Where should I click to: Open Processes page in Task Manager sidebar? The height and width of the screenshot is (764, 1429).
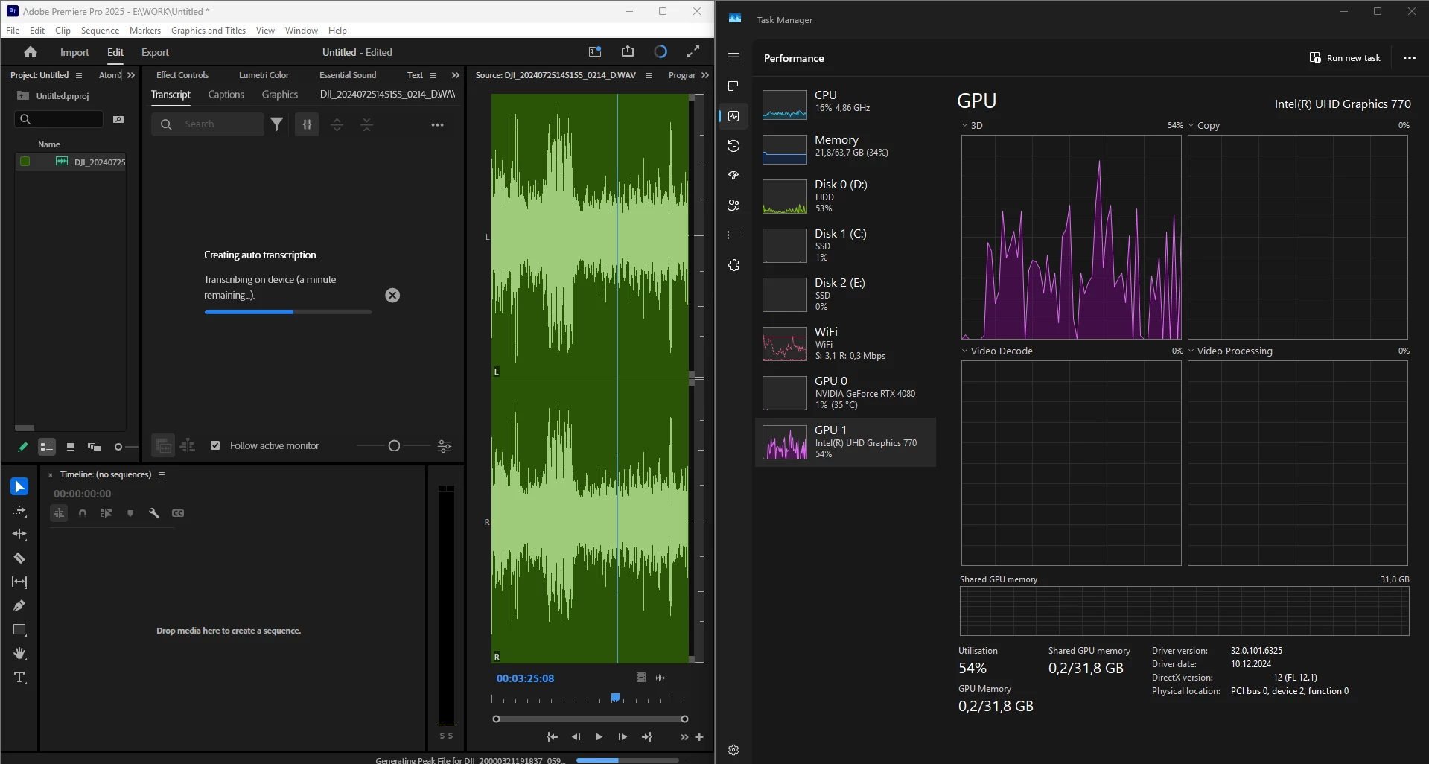pos(733,86)
